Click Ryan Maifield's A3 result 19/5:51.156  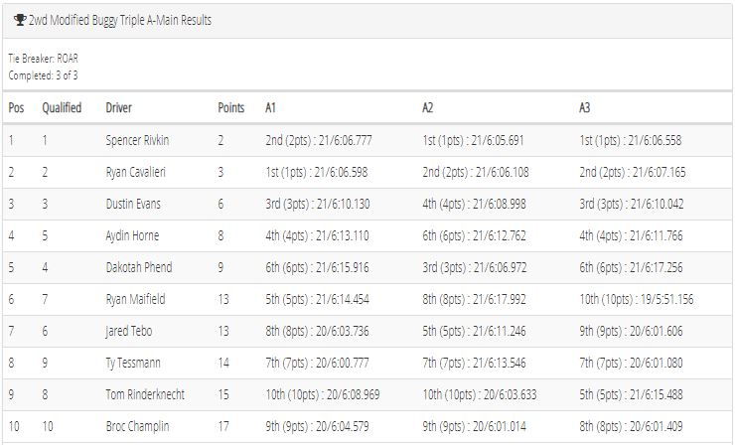[x=666, y=300]
